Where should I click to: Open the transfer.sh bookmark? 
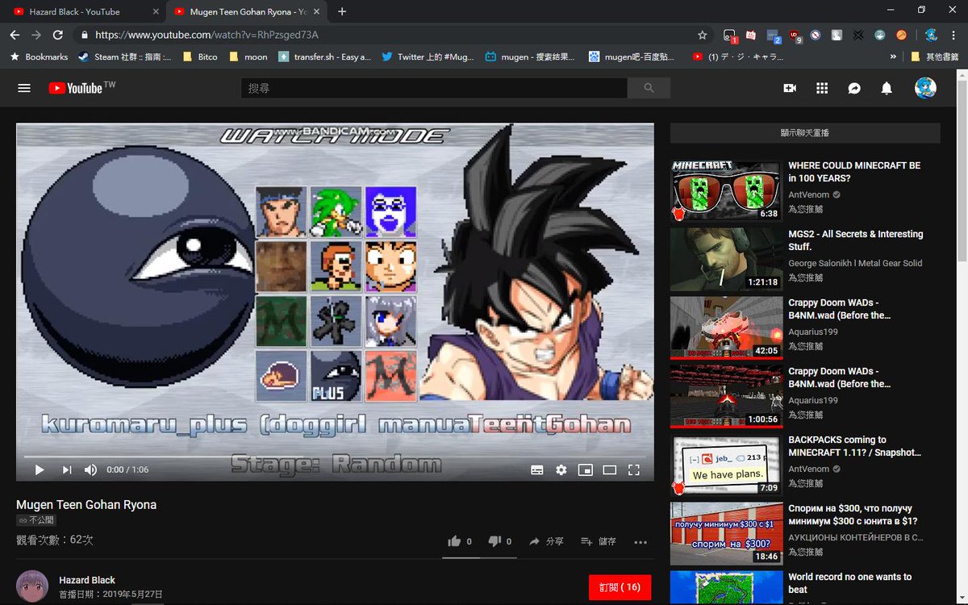(x=324, y=56)
